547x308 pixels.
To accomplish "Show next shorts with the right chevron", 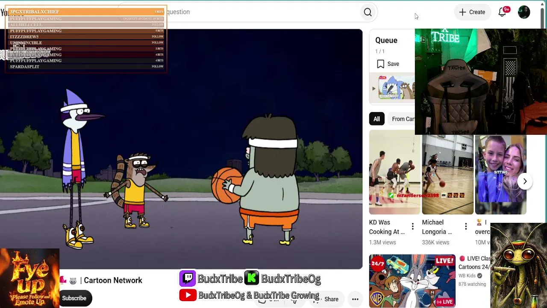I will 525,181.
